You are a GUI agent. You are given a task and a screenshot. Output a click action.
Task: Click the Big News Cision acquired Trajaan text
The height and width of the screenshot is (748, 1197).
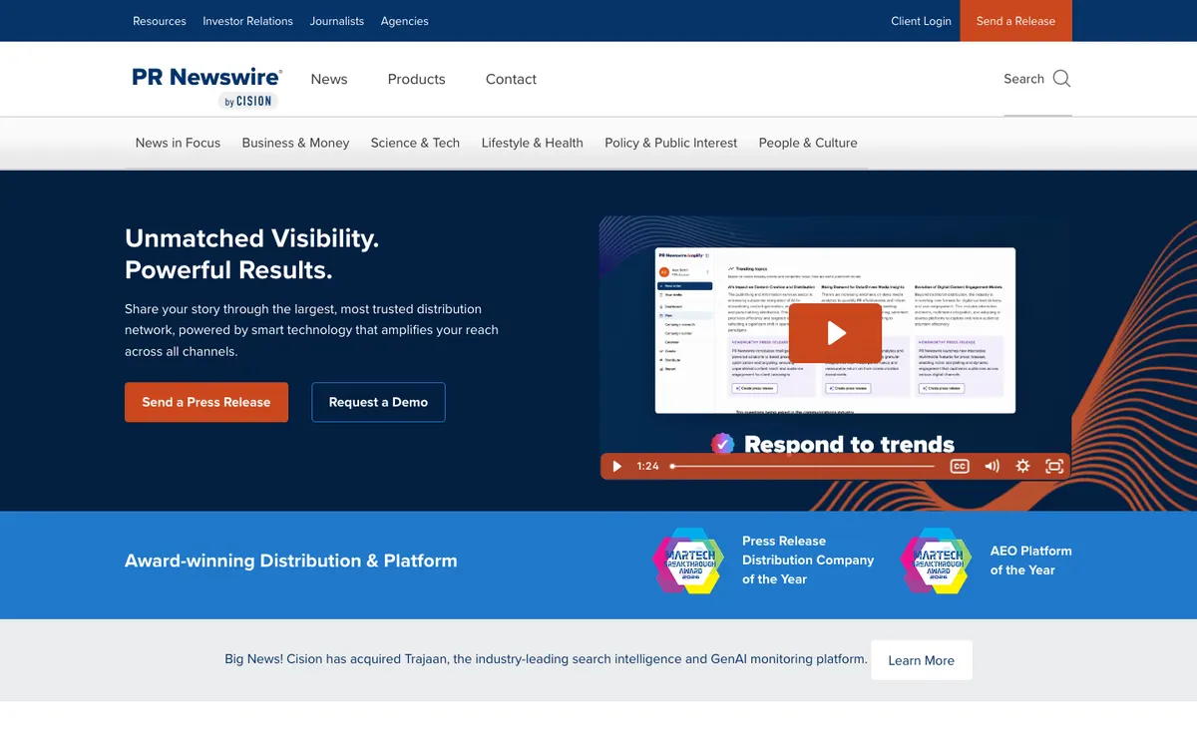coord(546,659)
